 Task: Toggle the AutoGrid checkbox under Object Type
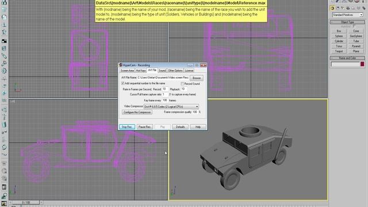coord(354,26)
